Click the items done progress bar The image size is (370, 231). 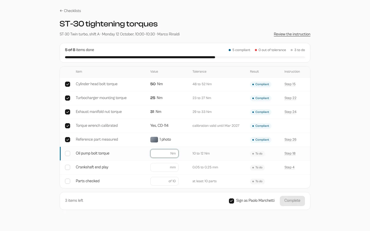click(x=185, y=57)
